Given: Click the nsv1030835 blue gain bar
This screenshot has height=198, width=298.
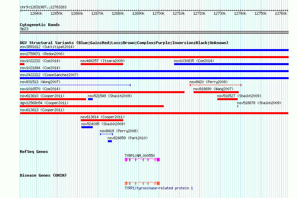Looking at the screenshot, I should 231,64.
